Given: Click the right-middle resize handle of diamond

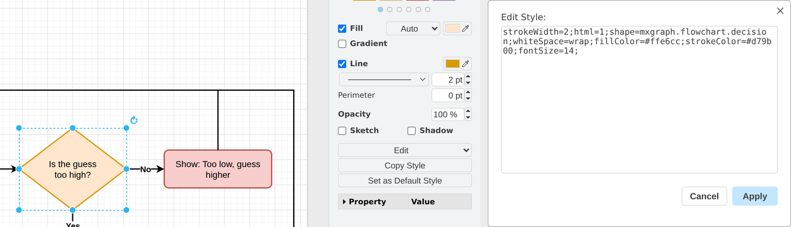Looking at the screenshot, I should pos(126,169).
